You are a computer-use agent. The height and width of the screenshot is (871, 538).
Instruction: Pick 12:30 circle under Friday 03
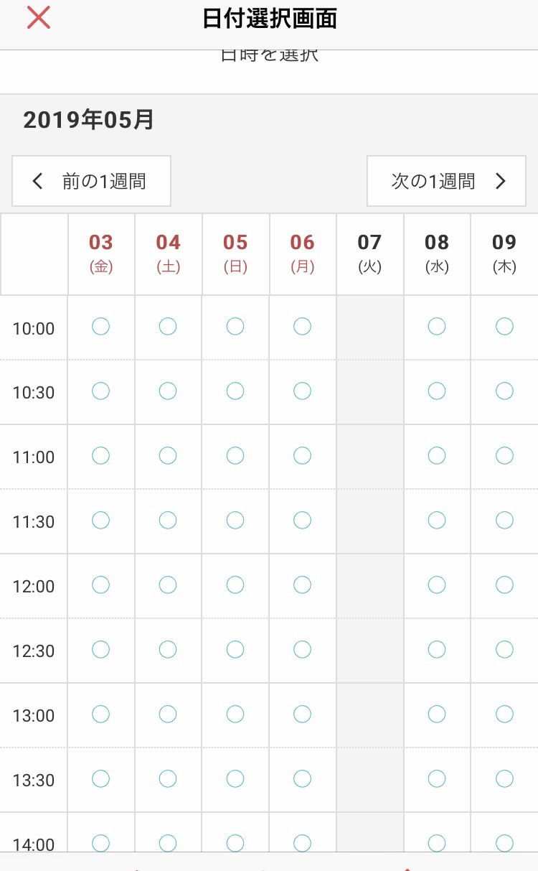click(x=101, y=650)
